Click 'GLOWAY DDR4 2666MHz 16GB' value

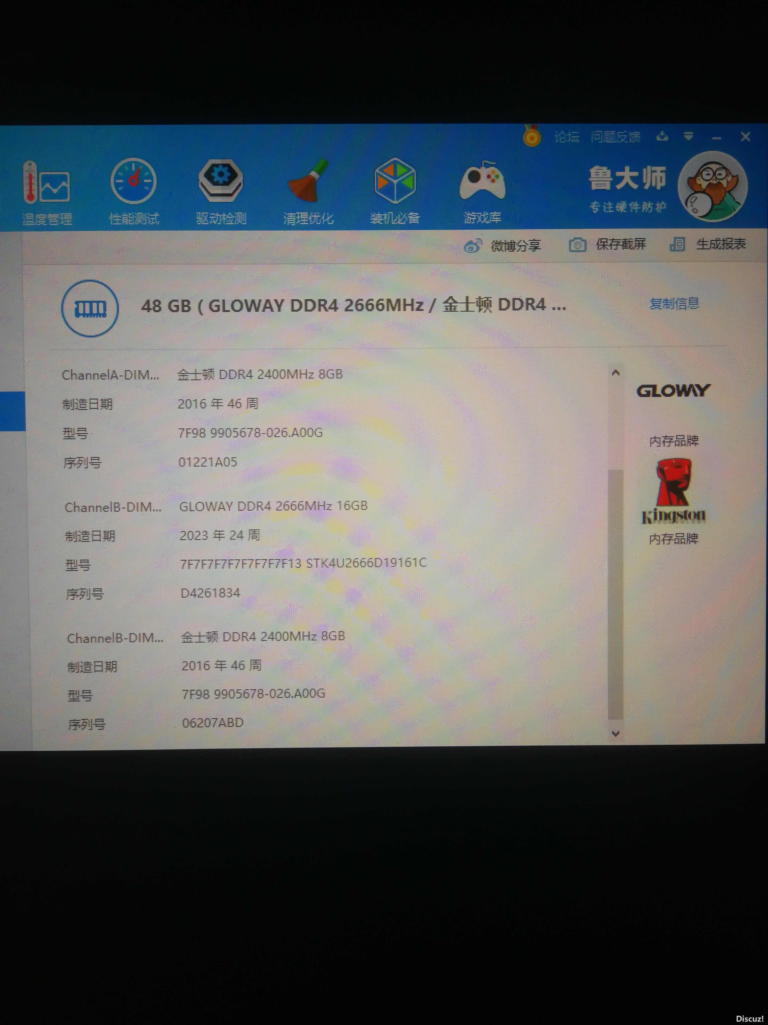point(273,506)
